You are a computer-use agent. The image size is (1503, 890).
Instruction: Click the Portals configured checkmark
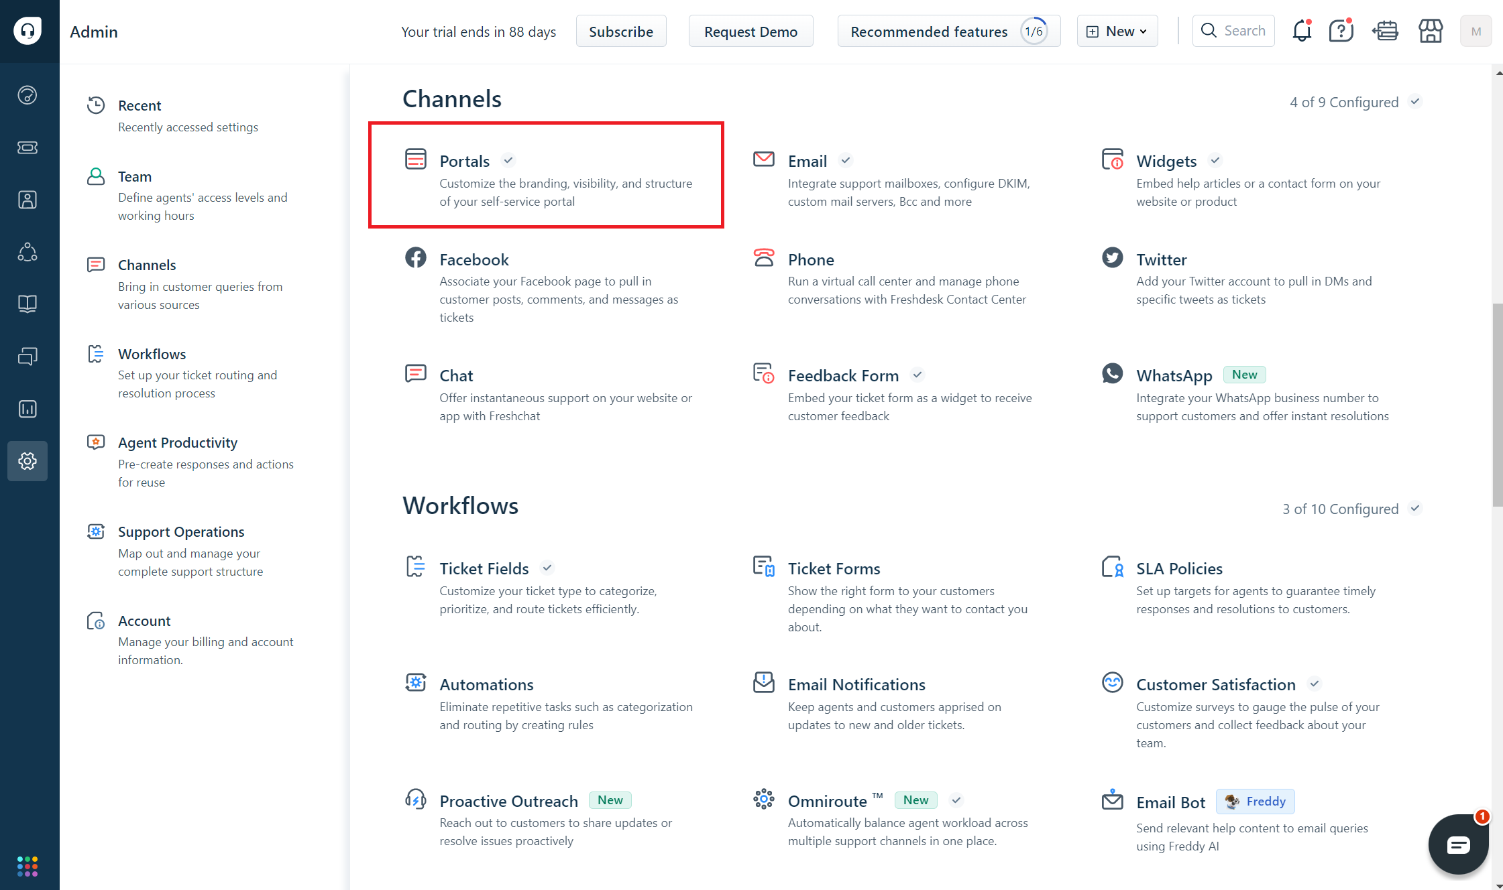point(508,160)
